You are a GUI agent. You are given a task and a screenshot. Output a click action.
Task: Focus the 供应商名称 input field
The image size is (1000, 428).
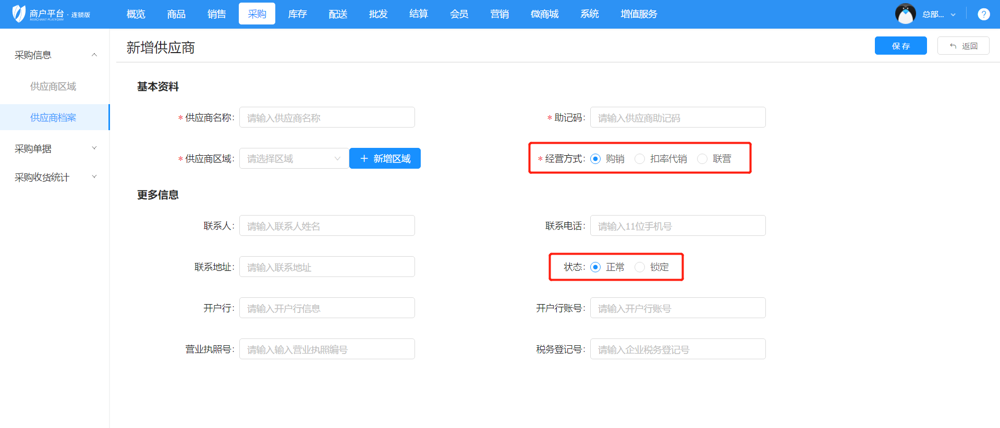tap(327, 118)
